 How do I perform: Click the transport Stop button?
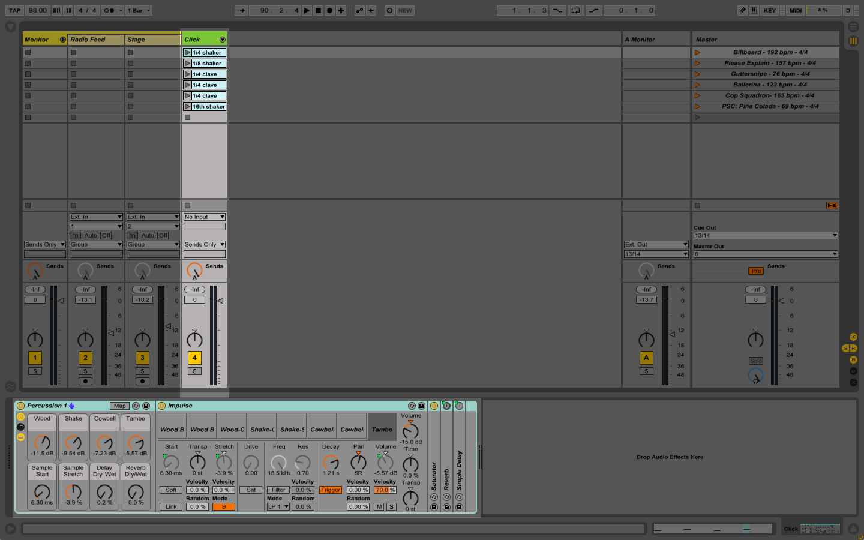click(318, 10)
